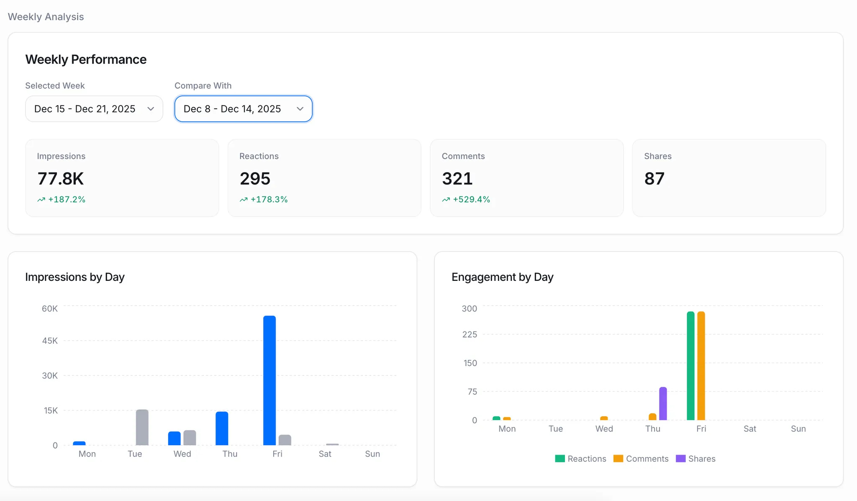Screen dimensions: 857x501
Task: Click chevron arrow in Dec 8 selector
Action: pos(300,109)
